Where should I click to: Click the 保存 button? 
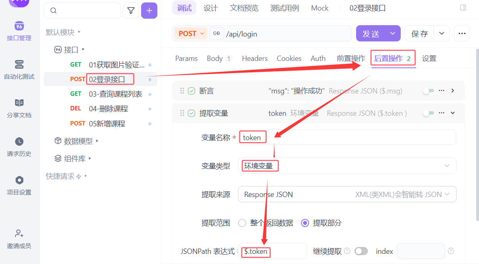point(419,33)
